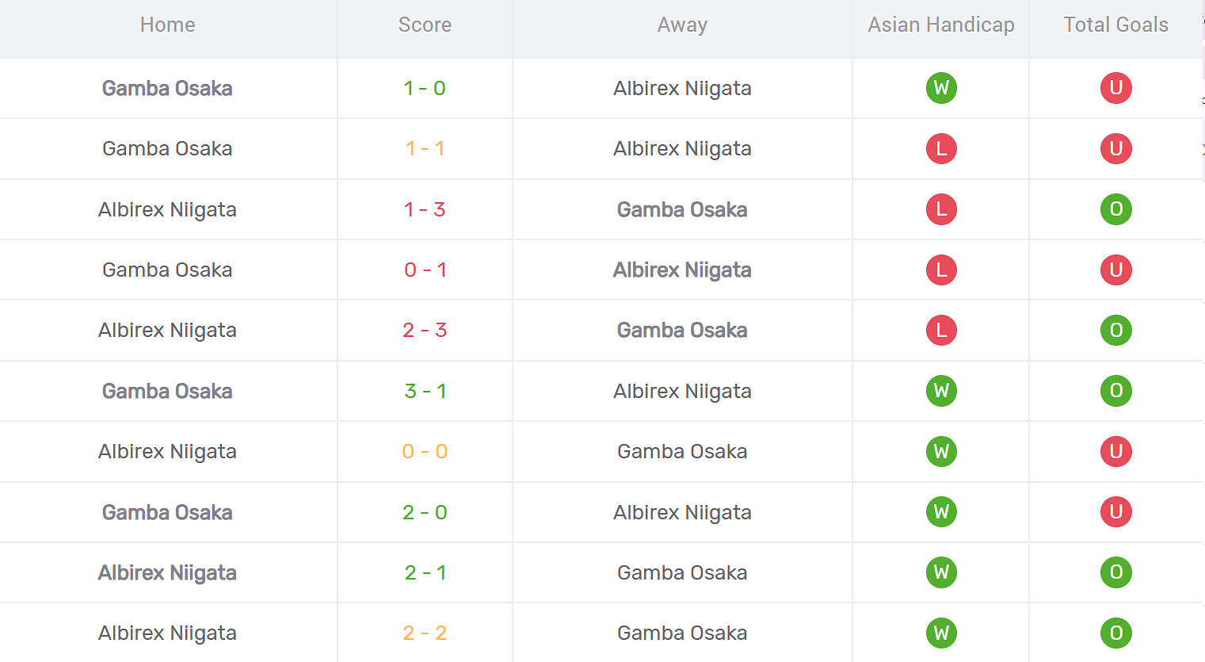Click the Away column header
This screenshot has height=662, width=1205.
pyautogui.click(x=682, y=25)
